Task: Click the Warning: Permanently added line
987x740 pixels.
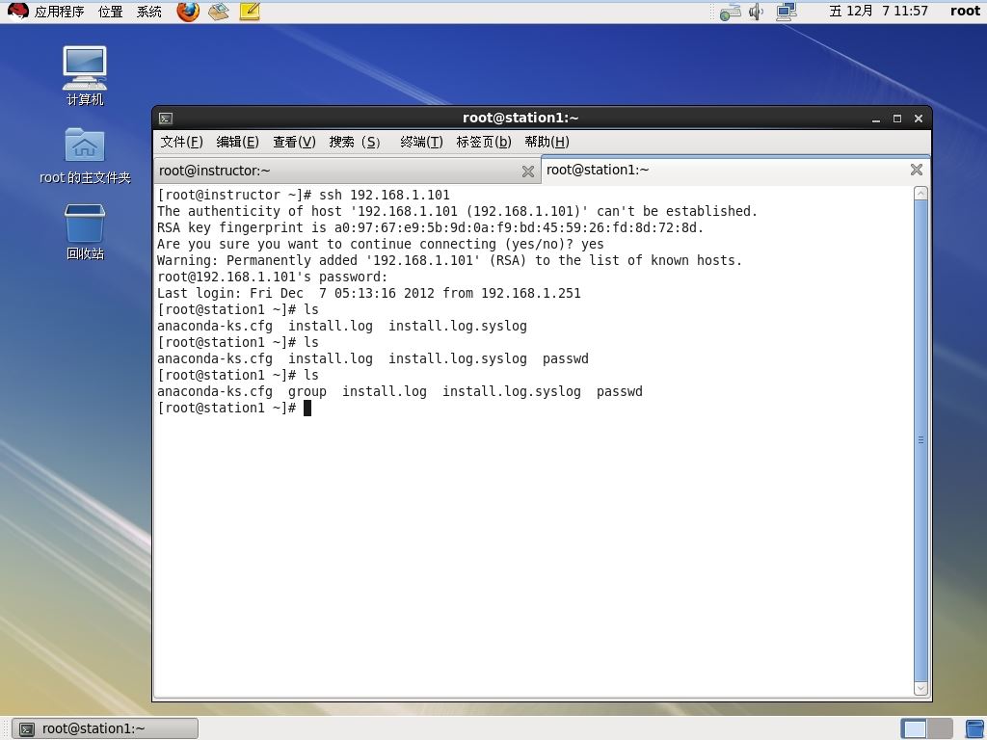Action: coord(449,260)
